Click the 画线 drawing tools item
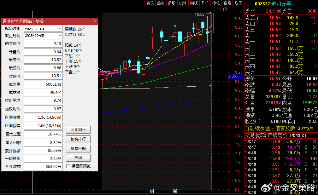Screen dimensions: 318x195 [194, 3]
